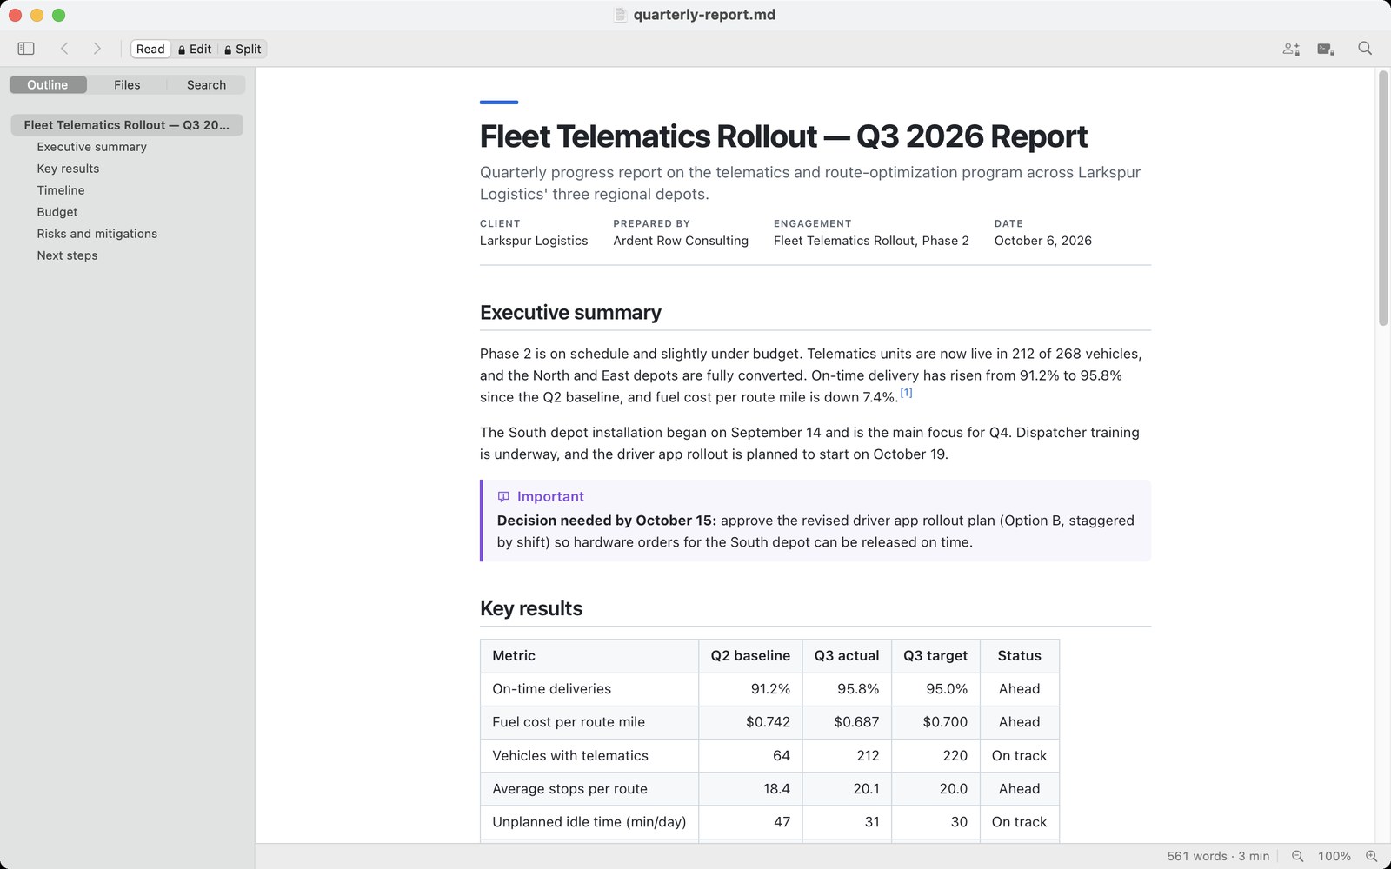
Task: Zoom out using status bar magnifier
Action: coord(1297,856)
